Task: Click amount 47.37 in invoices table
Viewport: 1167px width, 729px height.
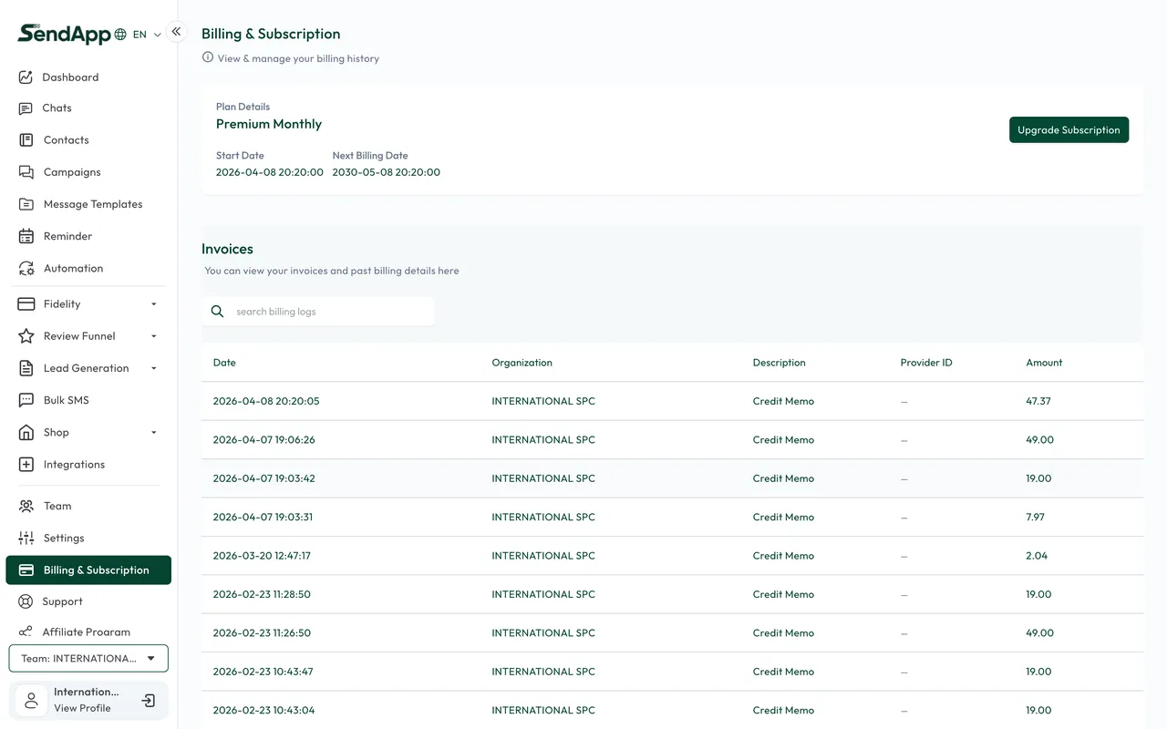Action: pyautogui.click(x=1038, y=401)
